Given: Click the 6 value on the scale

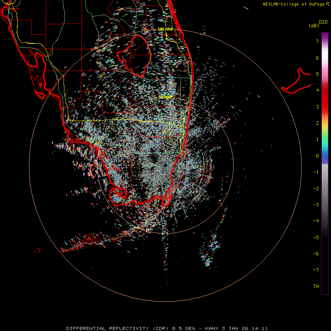Looking at the screenshot, I should (317, 58).
